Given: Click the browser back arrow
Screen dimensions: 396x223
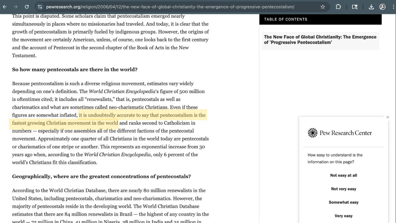Looking at the screenshot, I should [5, 7].
